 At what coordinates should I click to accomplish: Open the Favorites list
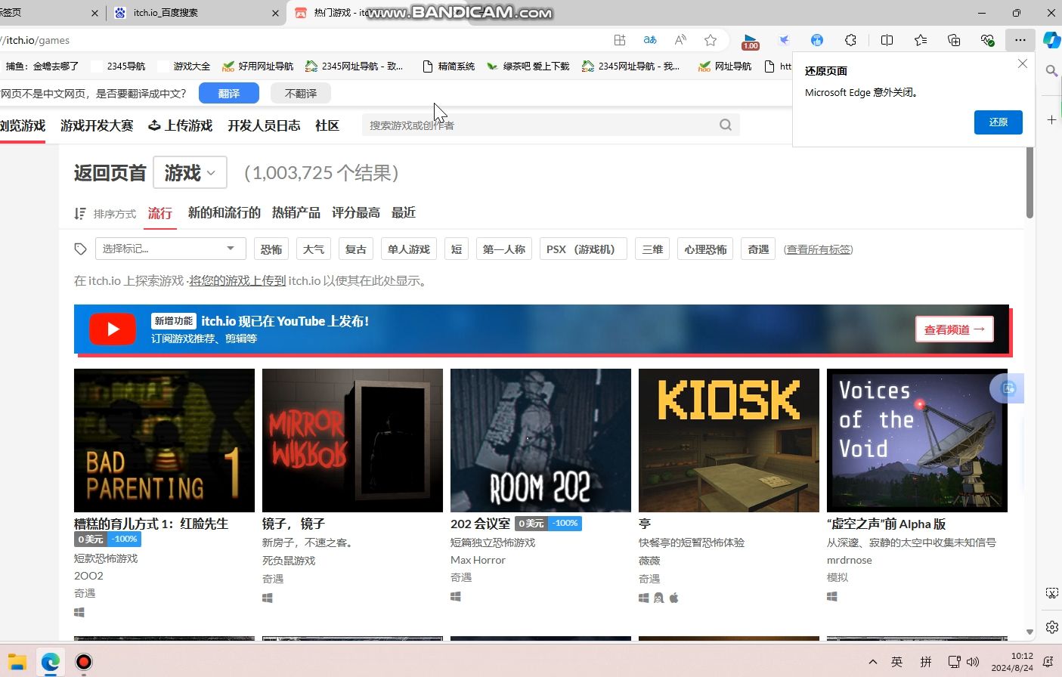point(921,40)
